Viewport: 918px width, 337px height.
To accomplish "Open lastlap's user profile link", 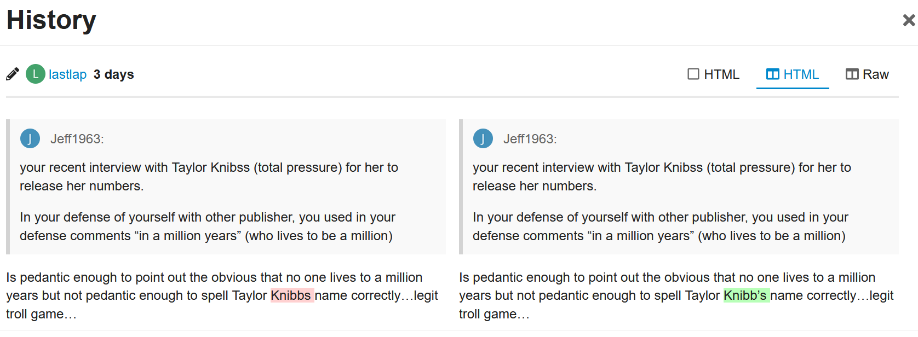I will pyautogui.click(x=67, y=74).
